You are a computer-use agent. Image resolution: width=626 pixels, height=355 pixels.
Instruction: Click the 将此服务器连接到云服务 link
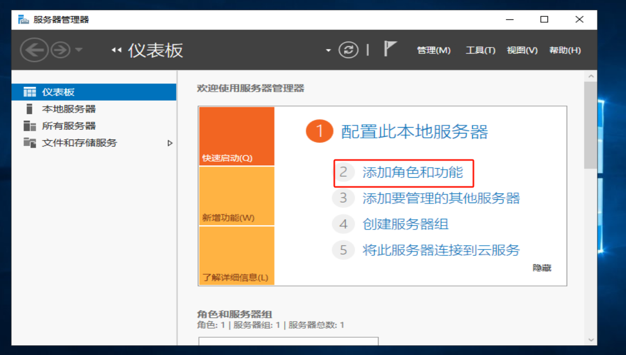441,250
